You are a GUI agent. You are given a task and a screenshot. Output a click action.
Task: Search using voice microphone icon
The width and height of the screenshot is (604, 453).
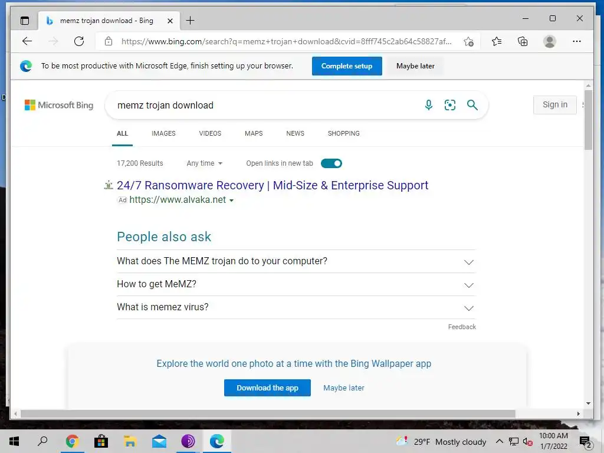429,105
